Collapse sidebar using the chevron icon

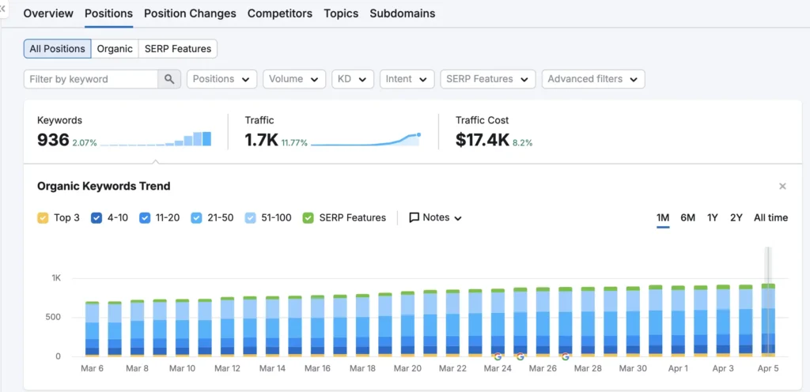point(2,9)
